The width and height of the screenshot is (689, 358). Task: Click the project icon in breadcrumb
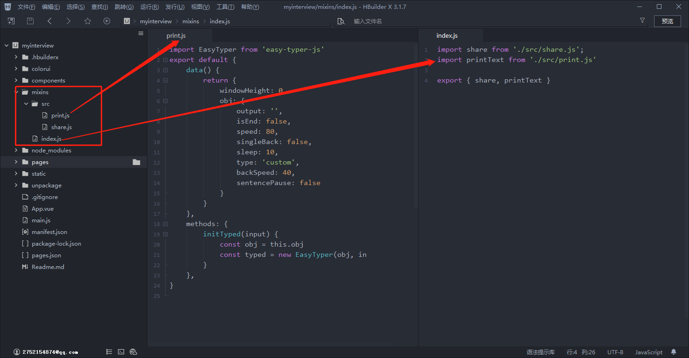point(126,21)
